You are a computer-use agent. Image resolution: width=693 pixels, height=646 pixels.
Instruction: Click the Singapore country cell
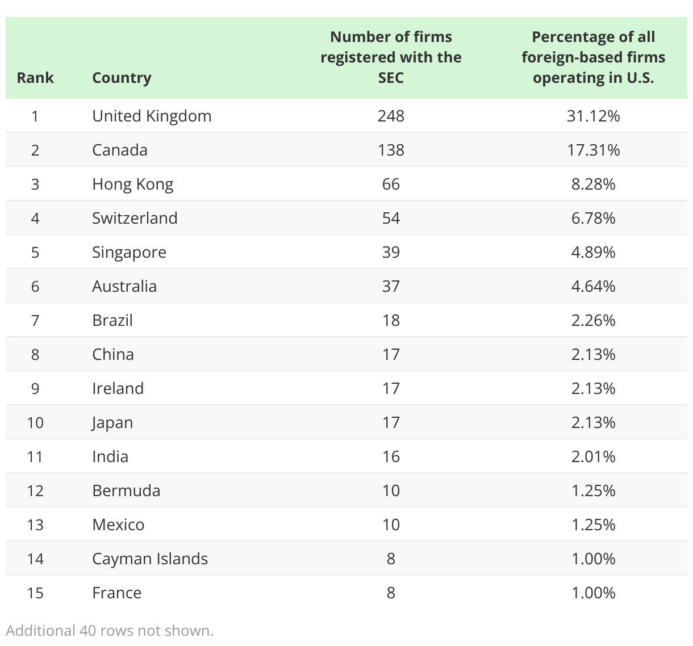click(x=129, y=252)
